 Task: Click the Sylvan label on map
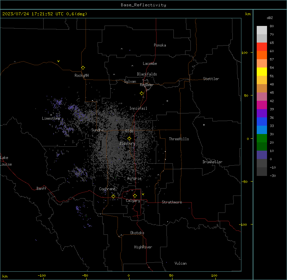click(x=130, y=81)
